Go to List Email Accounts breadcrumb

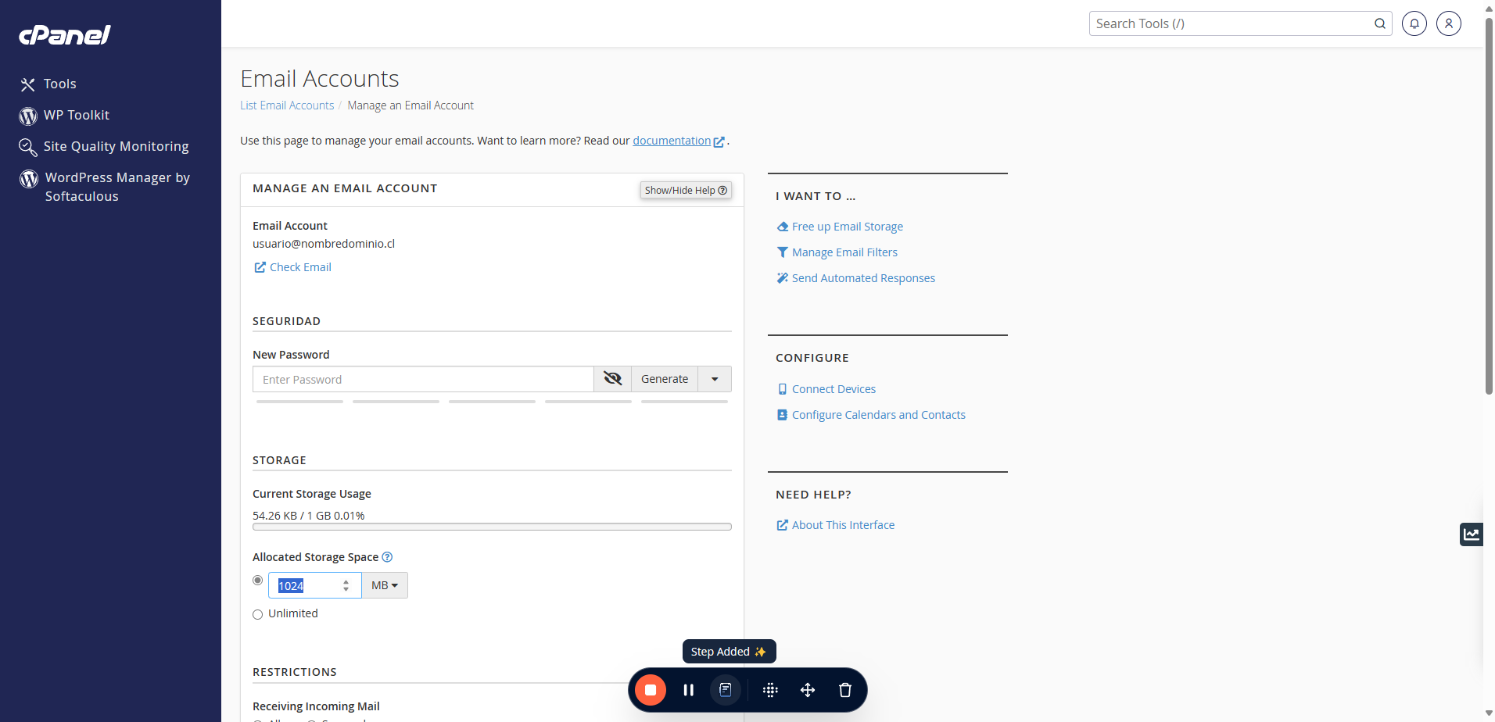pyautogui.click(x=287, y=105)
